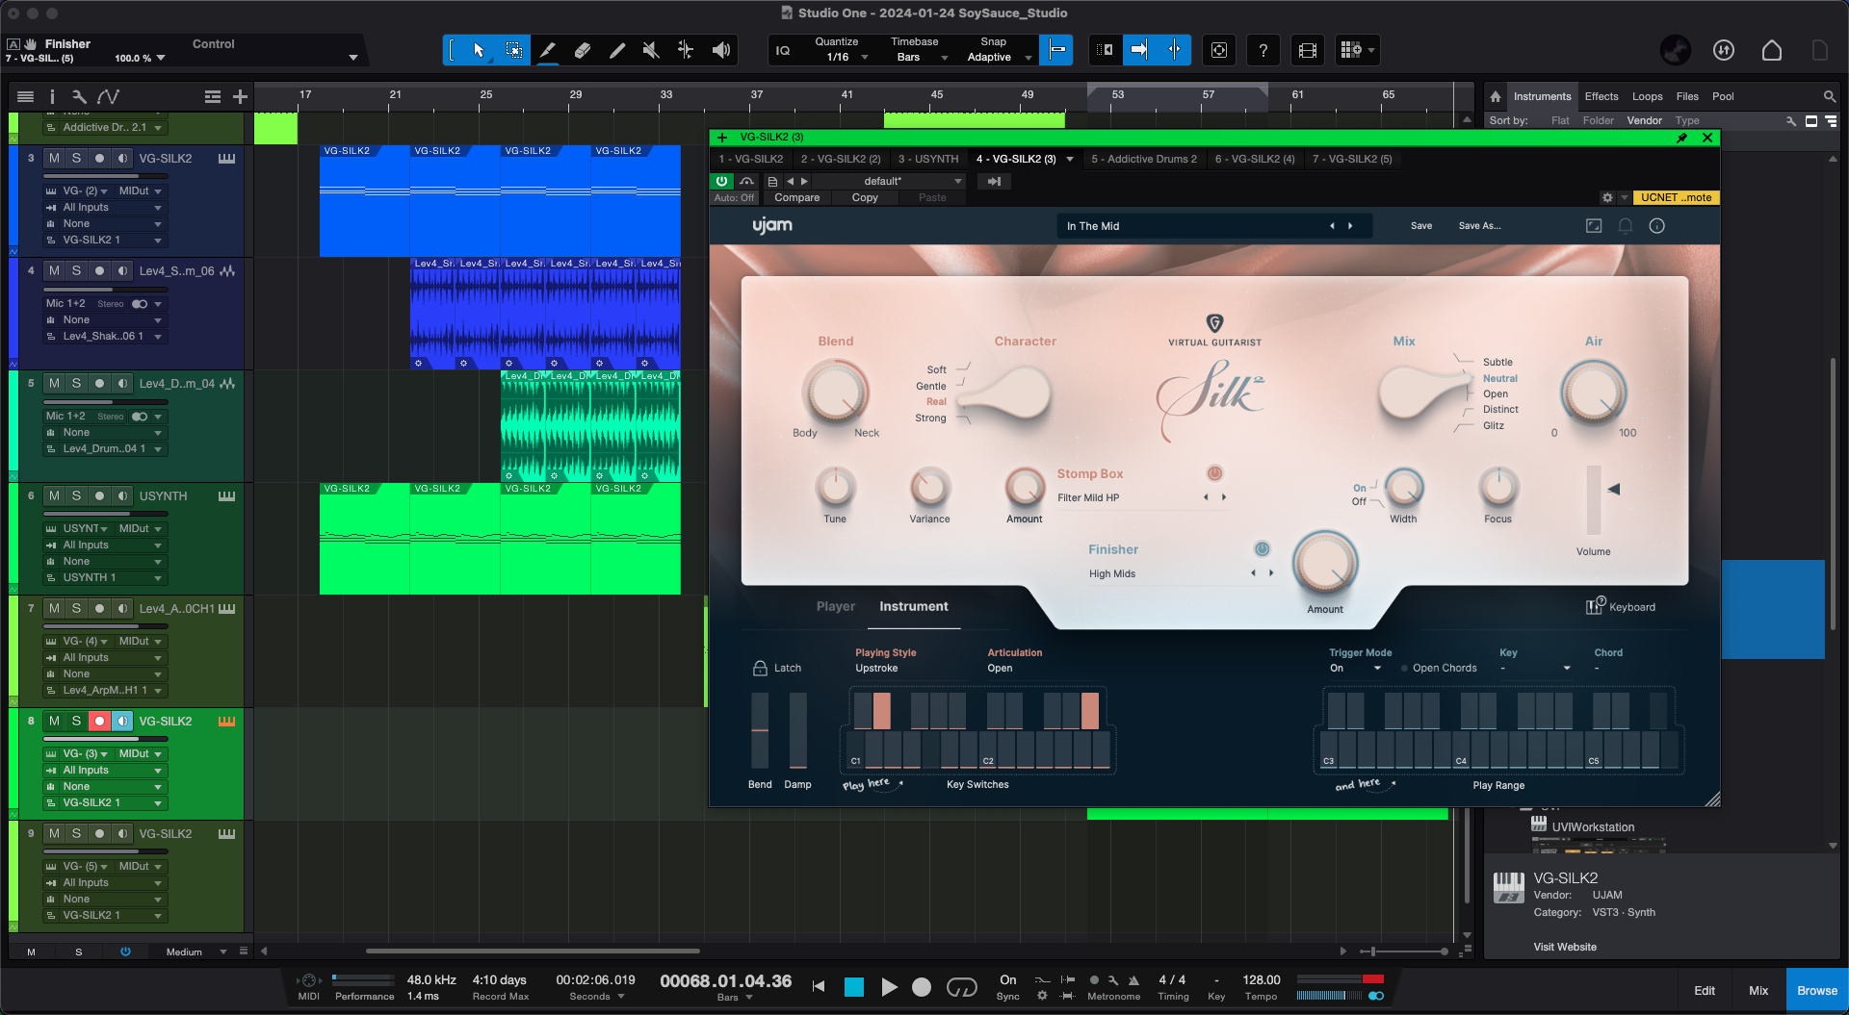This screenshot has width=1849, height=1015.
Task: Open ujam notifications bell icon
Action: pos(1625,226)
